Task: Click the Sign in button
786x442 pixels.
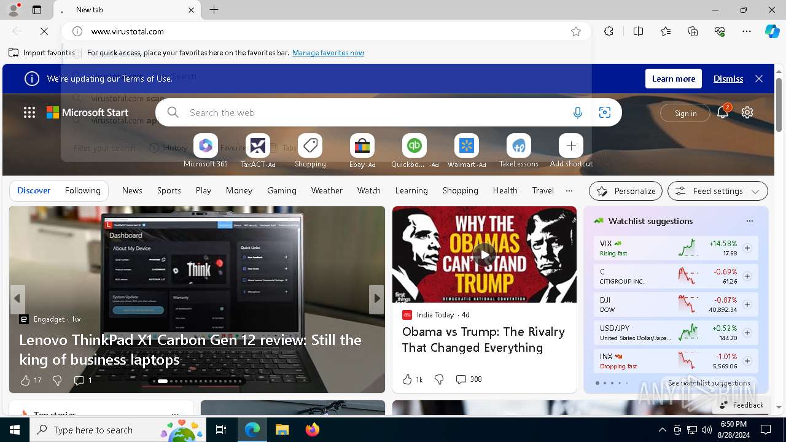Action: [685, 113]
